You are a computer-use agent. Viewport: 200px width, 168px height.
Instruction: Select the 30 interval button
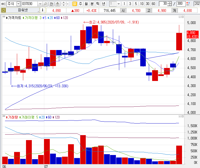147,4
